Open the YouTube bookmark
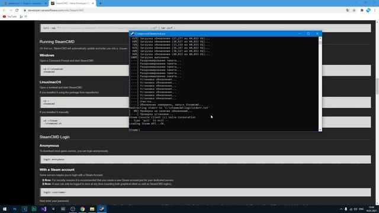The width and height of the screenshot is (379, 213). coord(9,17)
